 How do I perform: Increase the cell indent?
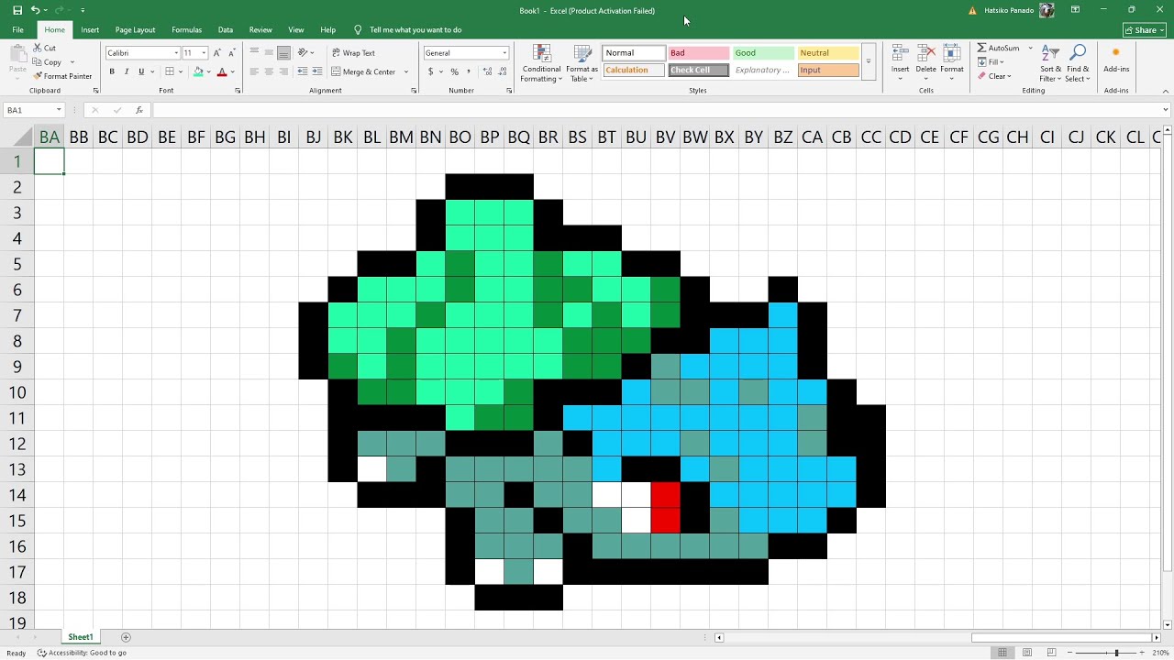[x=317, y=71]
